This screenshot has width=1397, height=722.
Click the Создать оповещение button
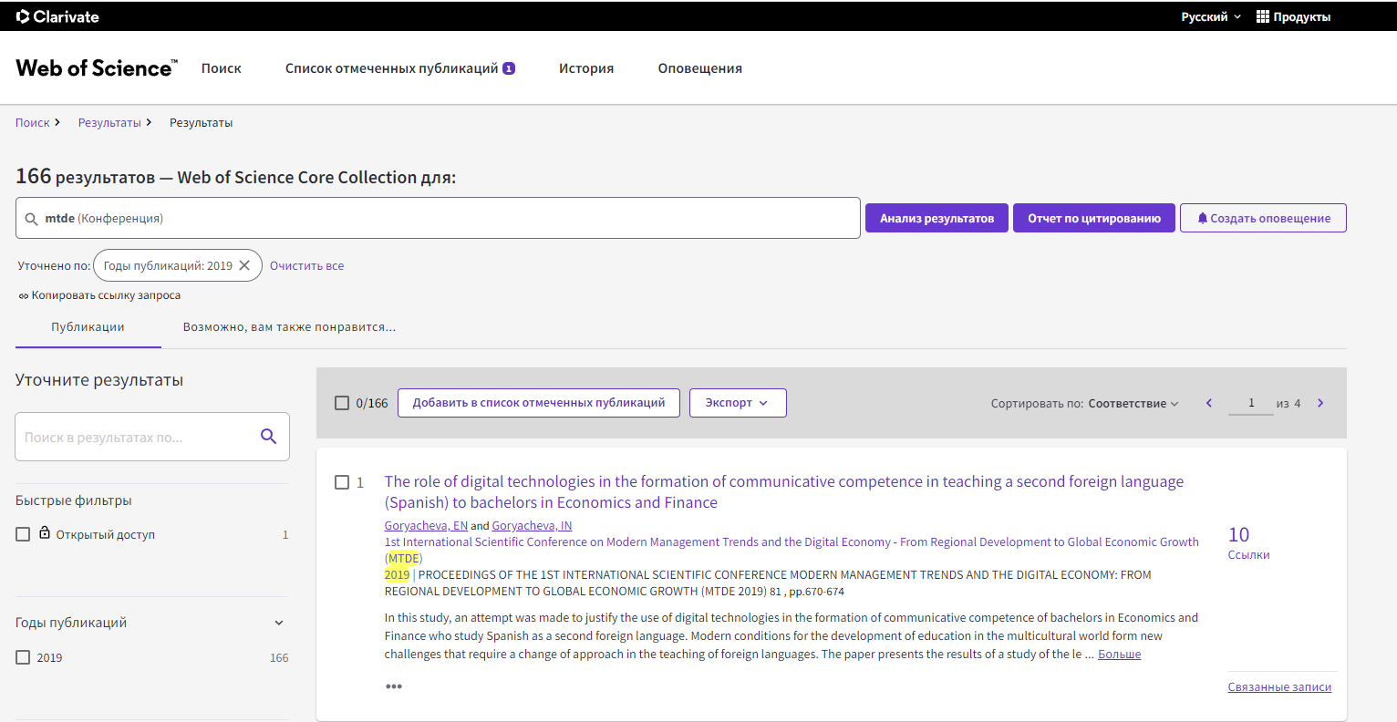[x=1263, y=218]
